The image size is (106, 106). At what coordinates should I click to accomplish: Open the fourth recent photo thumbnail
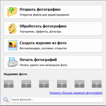point(62,84)
